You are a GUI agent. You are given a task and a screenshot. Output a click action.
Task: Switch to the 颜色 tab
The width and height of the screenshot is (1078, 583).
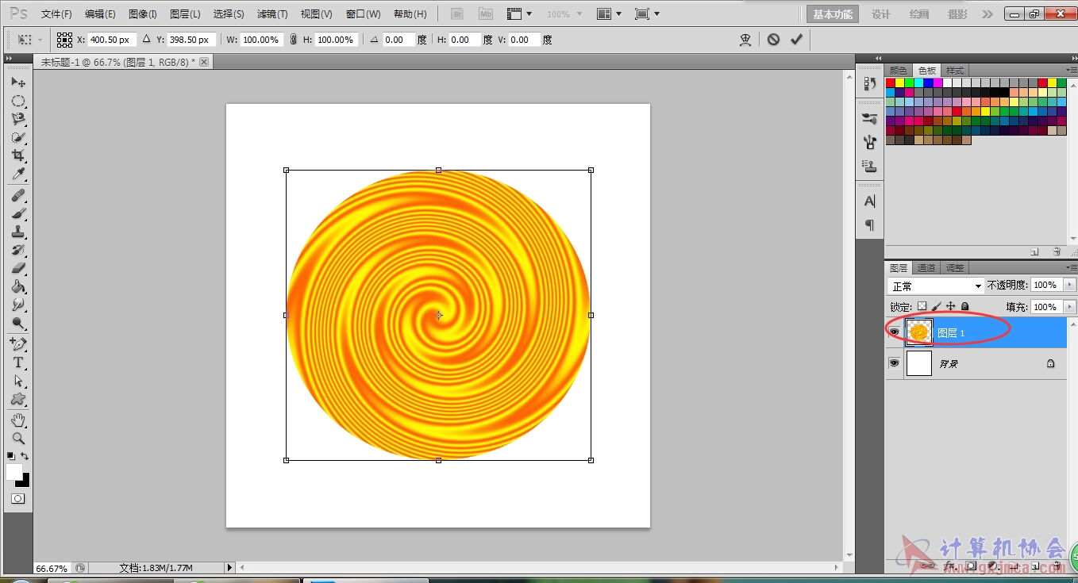point(898,71)
